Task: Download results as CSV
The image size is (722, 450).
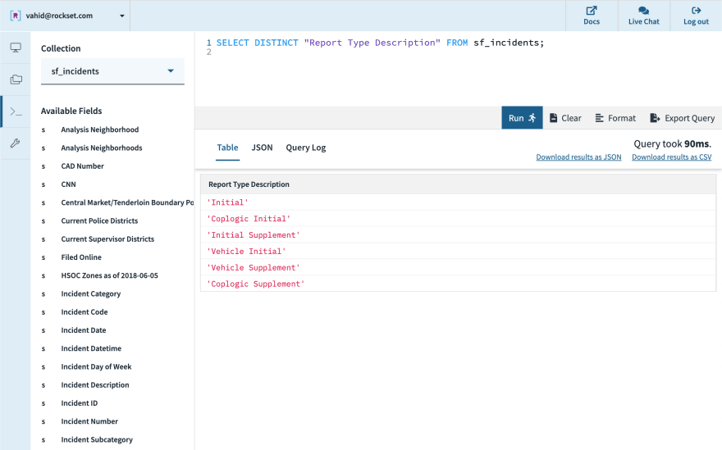Action: [672, 157]
